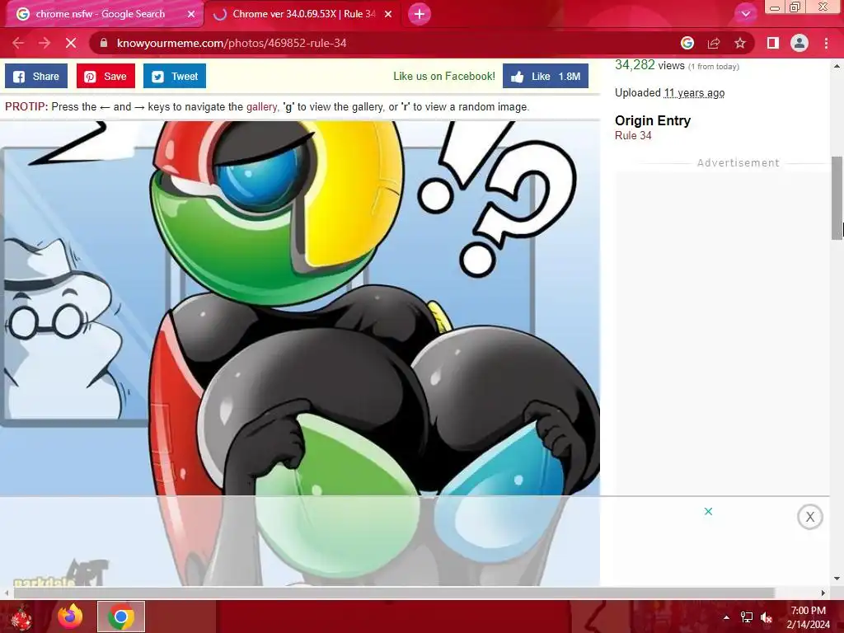Click the scrollbar up arrow
Screen dimensions: 844x633
click(x=837, y=66)
